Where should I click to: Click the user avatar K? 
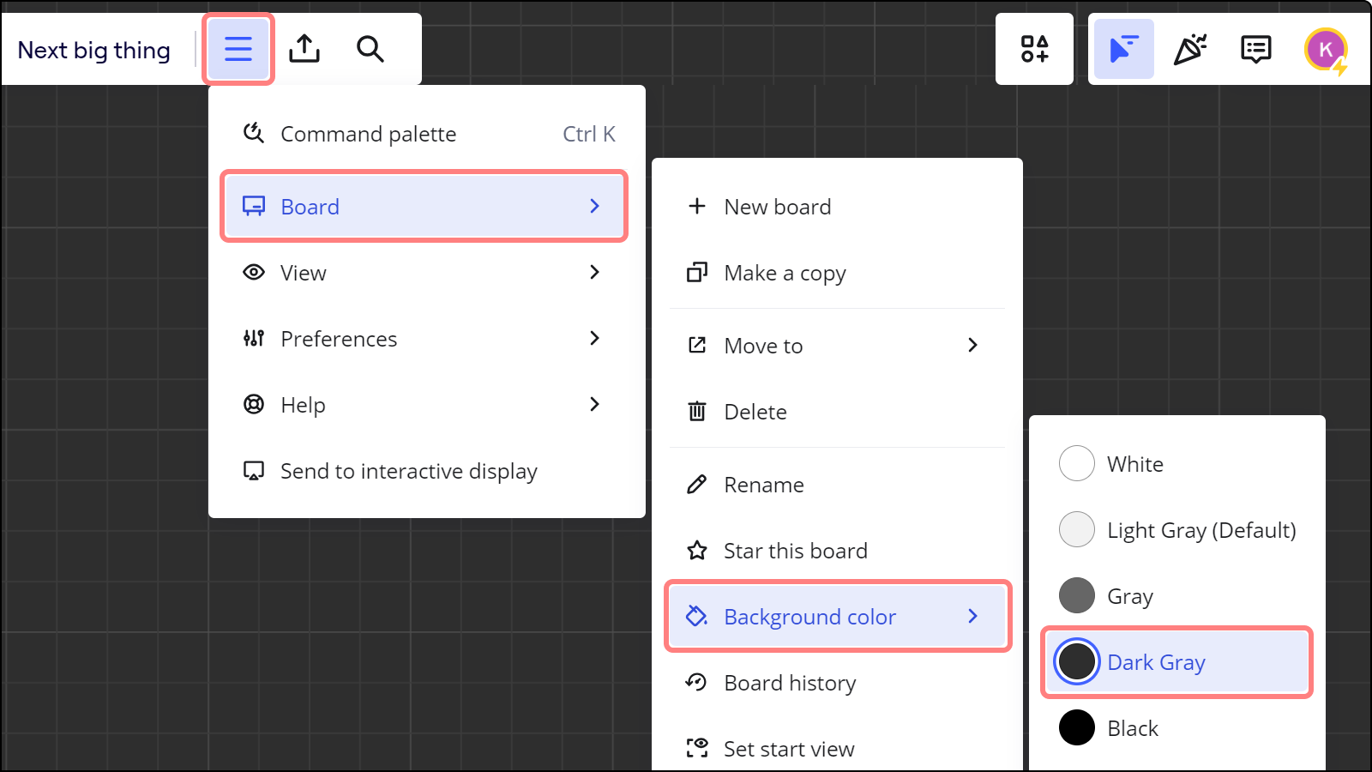click(x=1326, y=49)
